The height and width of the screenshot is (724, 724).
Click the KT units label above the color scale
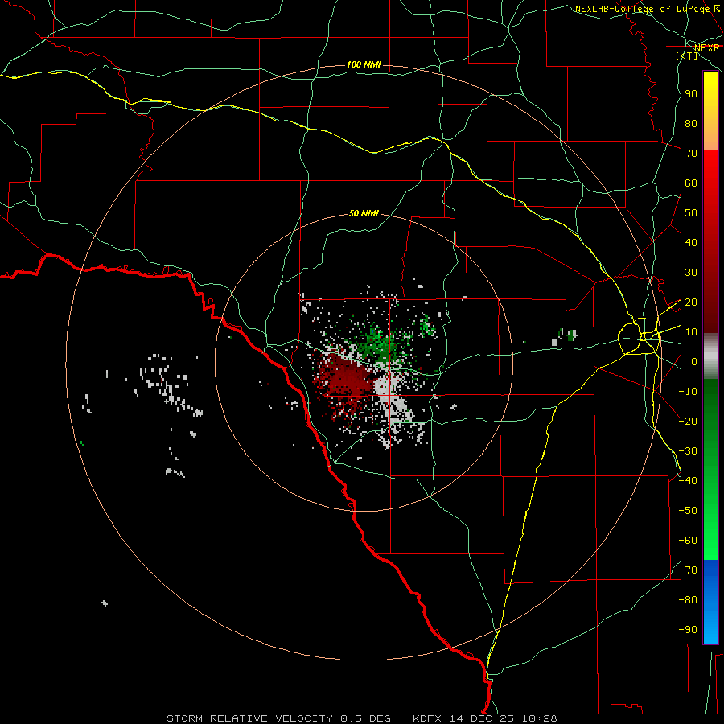point(687,56)
